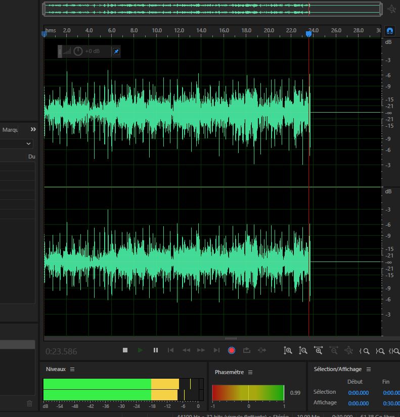Click the Rewind transport button
The image size is (400, 417).
(186, 350)
